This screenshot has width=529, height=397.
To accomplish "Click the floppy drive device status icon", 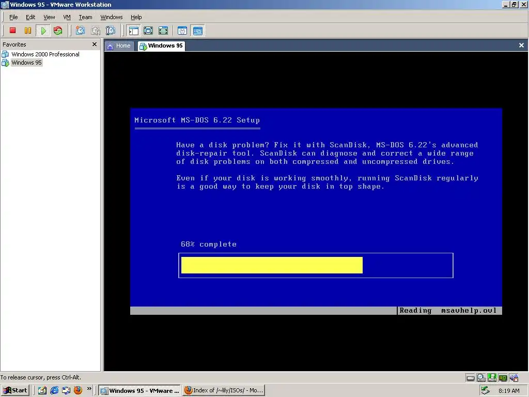I will pos(492,378).
